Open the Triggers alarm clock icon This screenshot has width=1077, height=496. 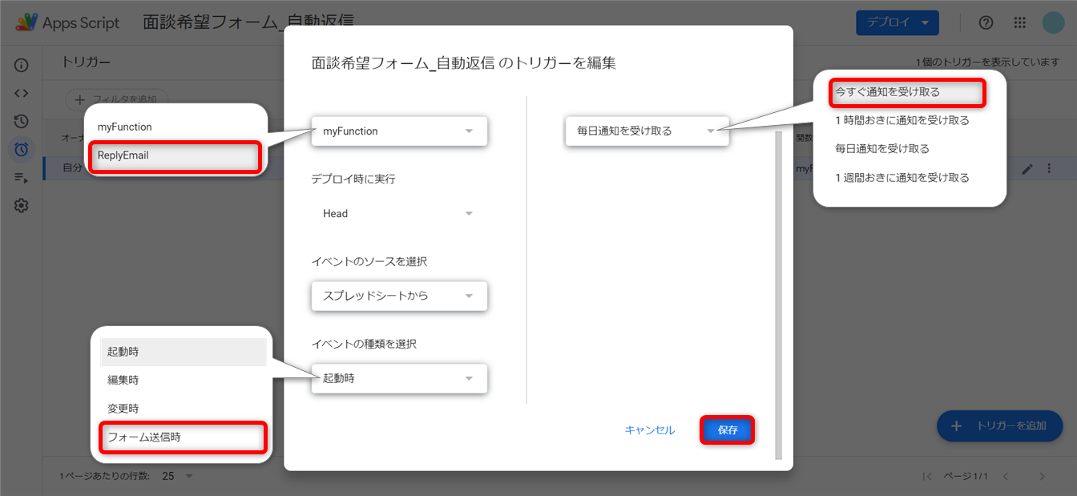22,149
